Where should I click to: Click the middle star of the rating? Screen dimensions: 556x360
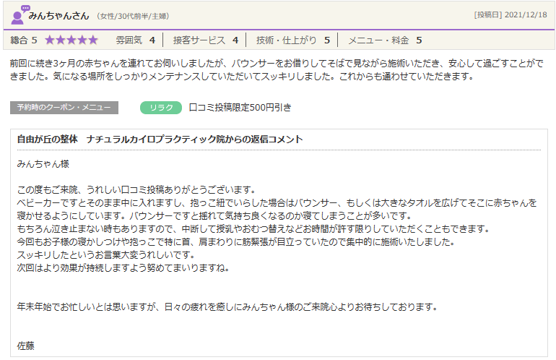71,40
